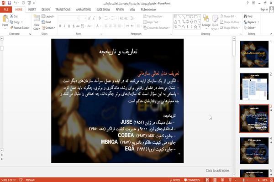Open Line Spacing options
Screen dimensions: 274x182
coord(133,18)
